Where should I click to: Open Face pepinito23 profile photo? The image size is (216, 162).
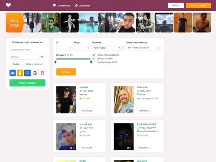(124, 137)
